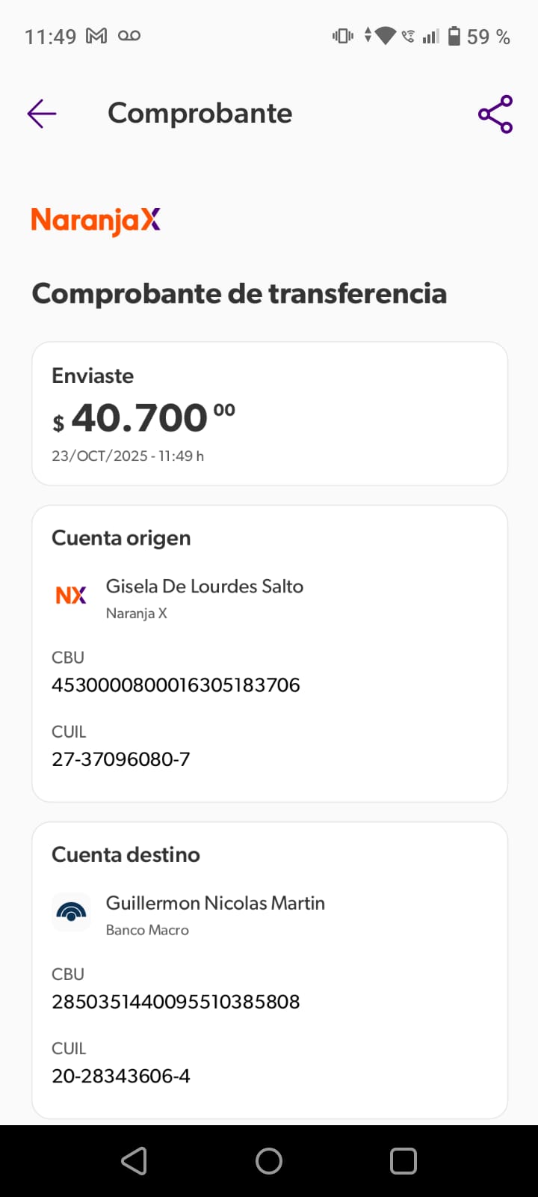Tap the voicemail status icon
Viewport: 538px width, 1197px height.
pyautogui.click(x=129, y=36)
